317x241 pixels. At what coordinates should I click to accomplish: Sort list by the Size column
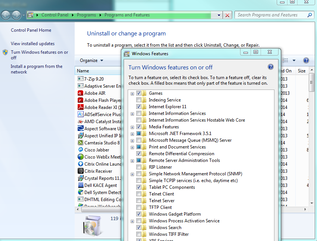pyautogui.click(x=302, y=71)
